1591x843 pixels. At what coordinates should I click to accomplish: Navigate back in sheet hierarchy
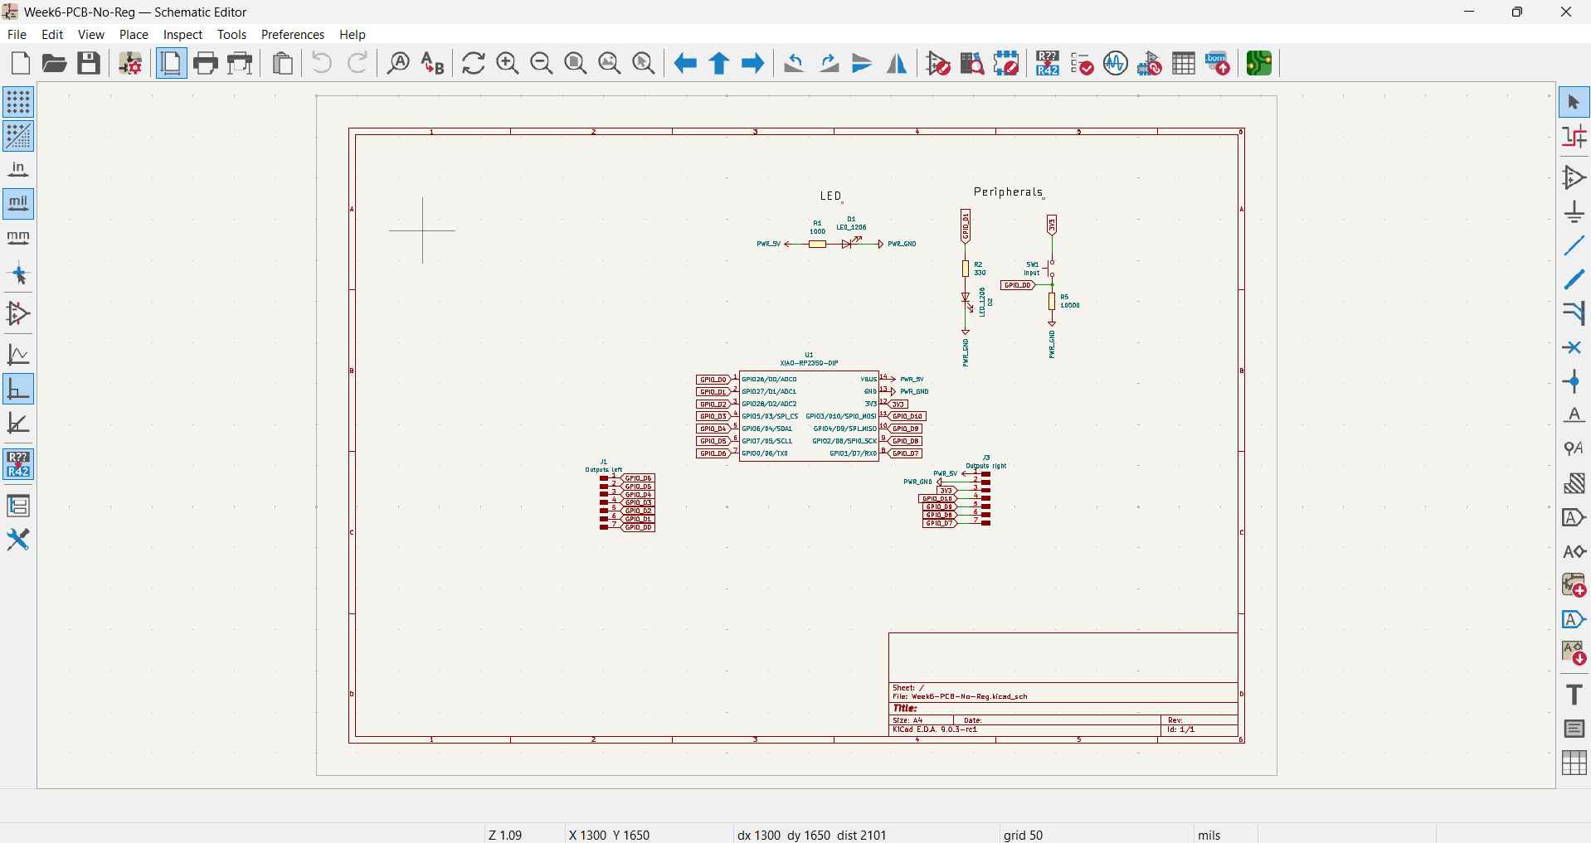[x=685, y=63]
